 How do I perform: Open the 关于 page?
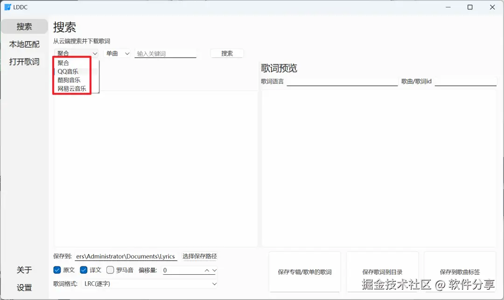coord(24,270)
